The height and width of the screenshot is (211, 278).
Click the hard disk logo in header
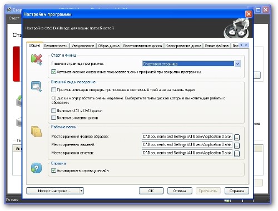(236, 28)
